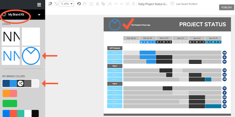Select the blue circle logo thumbnail
The width and height of the screenshot is (235, 117).
(x=31, y=56)
